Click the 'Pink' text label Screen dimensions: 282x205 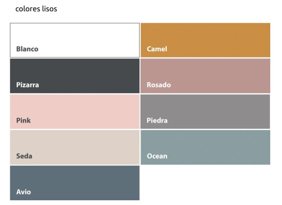[23, 121]
